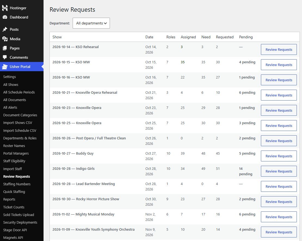Open Import Staff page
The width and height of the screenshot is (302, 241).
tap(13, 169)
